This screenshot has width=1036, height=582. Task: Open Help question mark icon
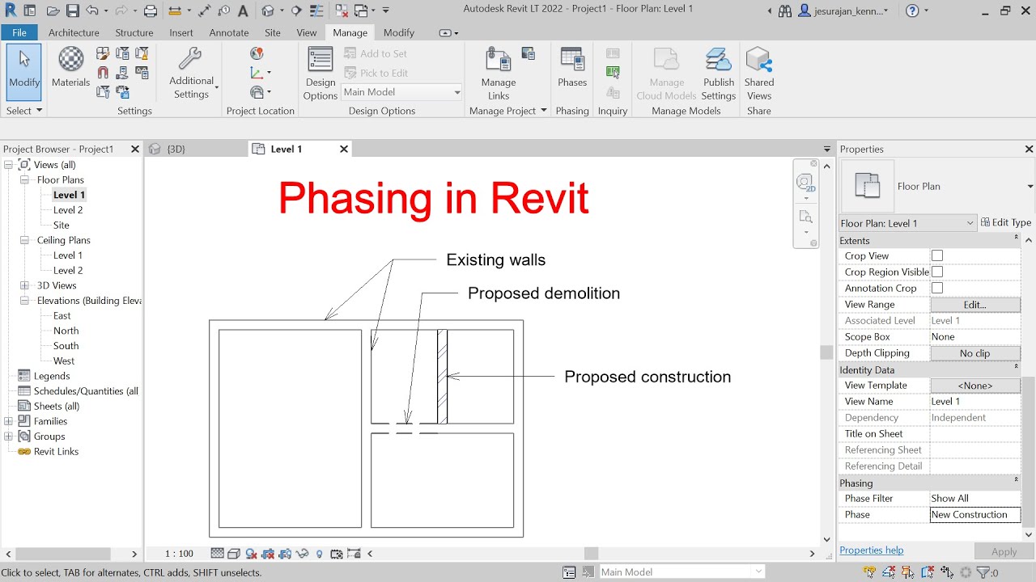[912, 11]
